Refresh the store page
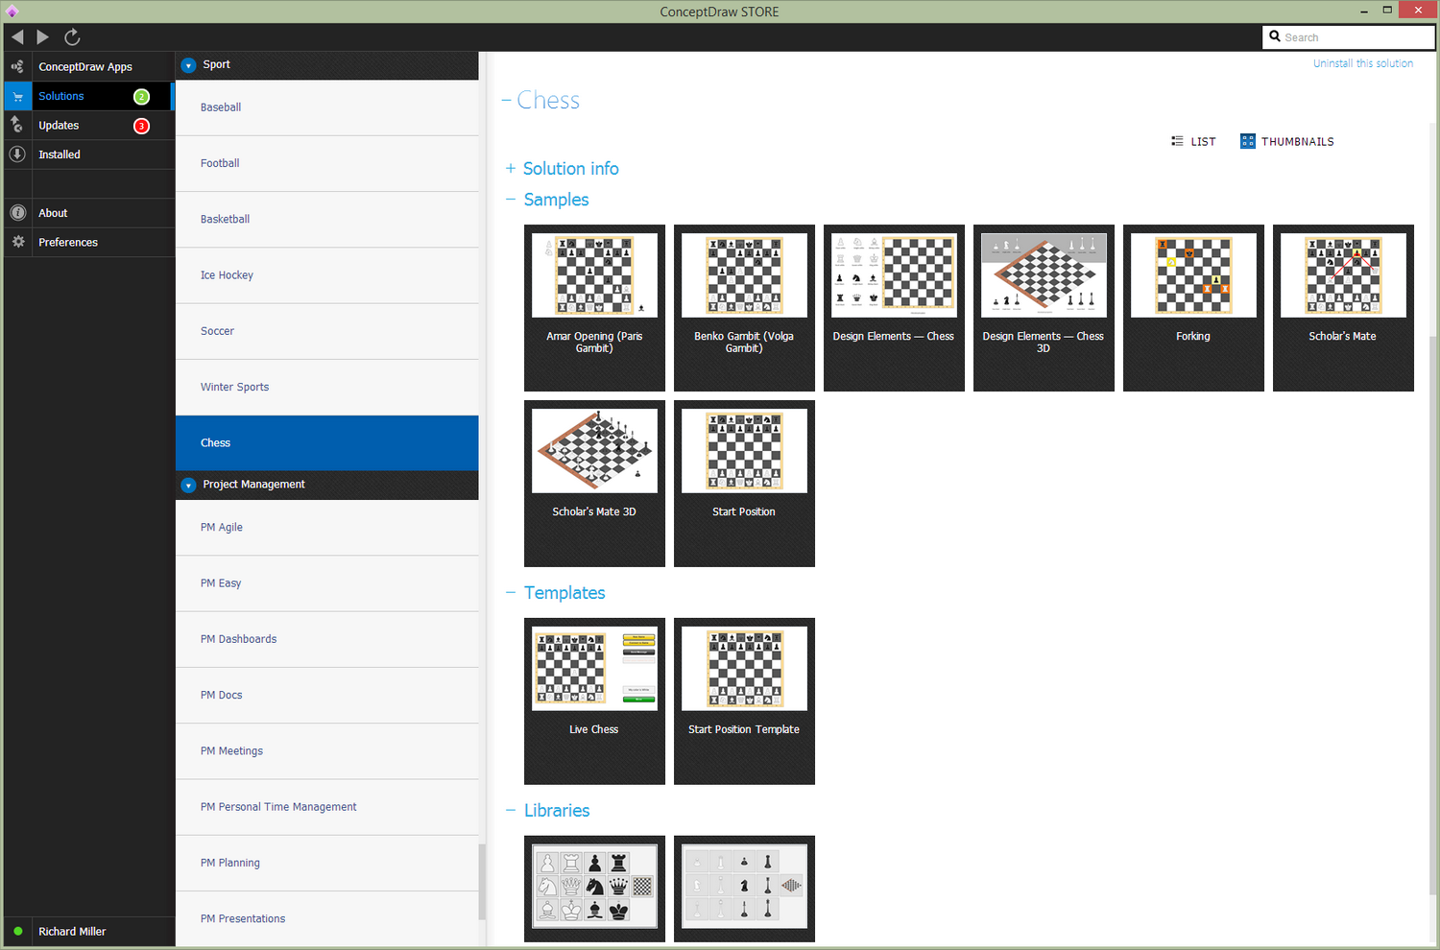 pos(72,36)
